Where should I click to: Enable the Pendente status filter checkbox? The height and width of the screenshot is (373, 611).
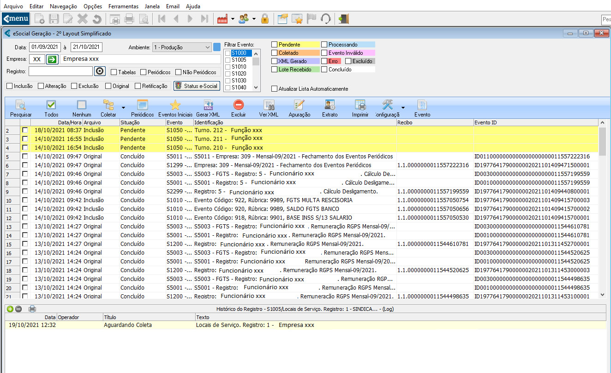(x=275, y=45)
